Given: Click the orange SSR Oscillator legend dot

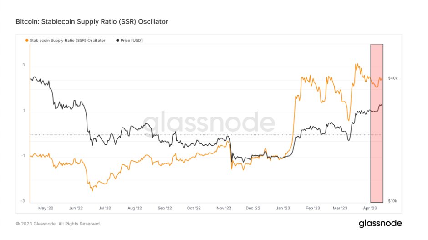Looking at the screenshot, I should 27,41.
